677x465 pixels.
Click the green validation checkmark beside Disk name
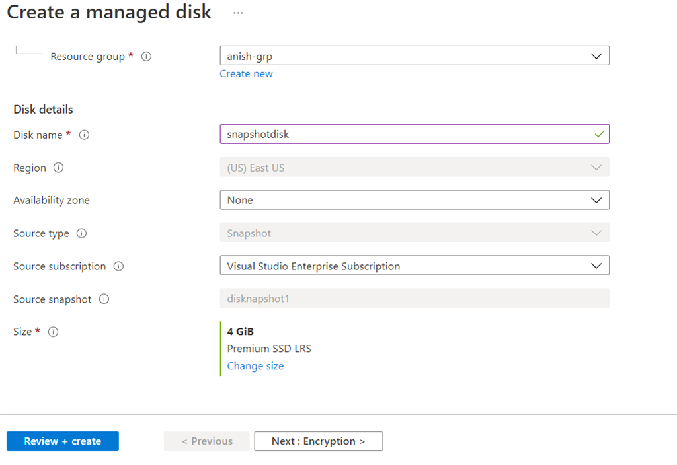(x=599, y=133)
